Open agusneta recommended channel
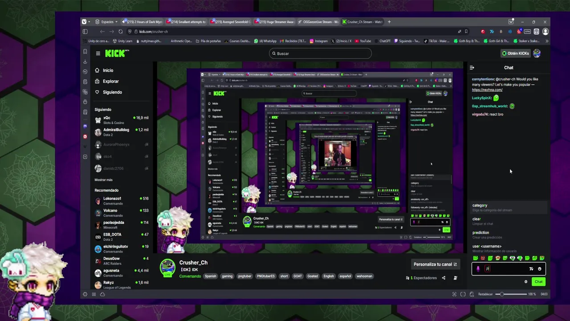This screenshot has height=321, width=570. point(122,273)
